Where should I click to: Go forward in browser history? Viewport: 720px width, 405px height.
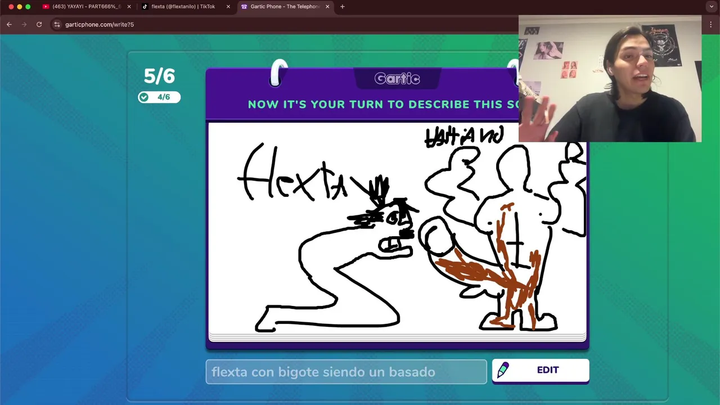(x=24, y=24)
